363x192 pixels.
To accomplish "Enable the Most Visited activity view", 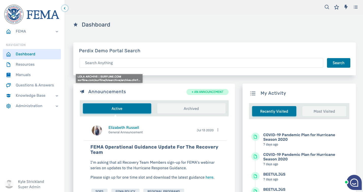I will coord(324,111).
